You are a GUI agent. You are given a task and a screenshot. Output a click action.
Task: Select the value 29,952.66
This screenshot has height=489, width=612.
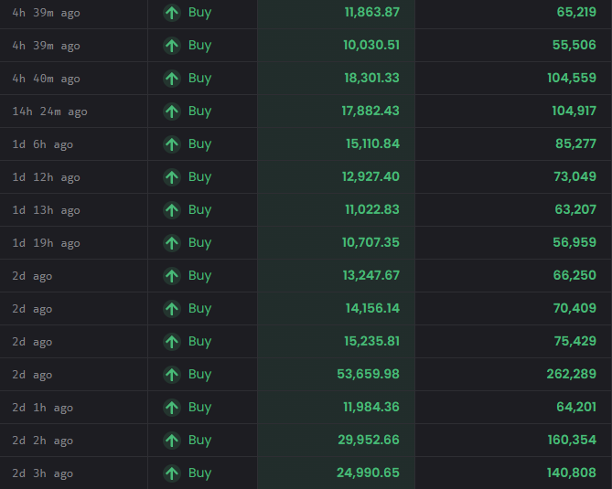pos(369,440)
